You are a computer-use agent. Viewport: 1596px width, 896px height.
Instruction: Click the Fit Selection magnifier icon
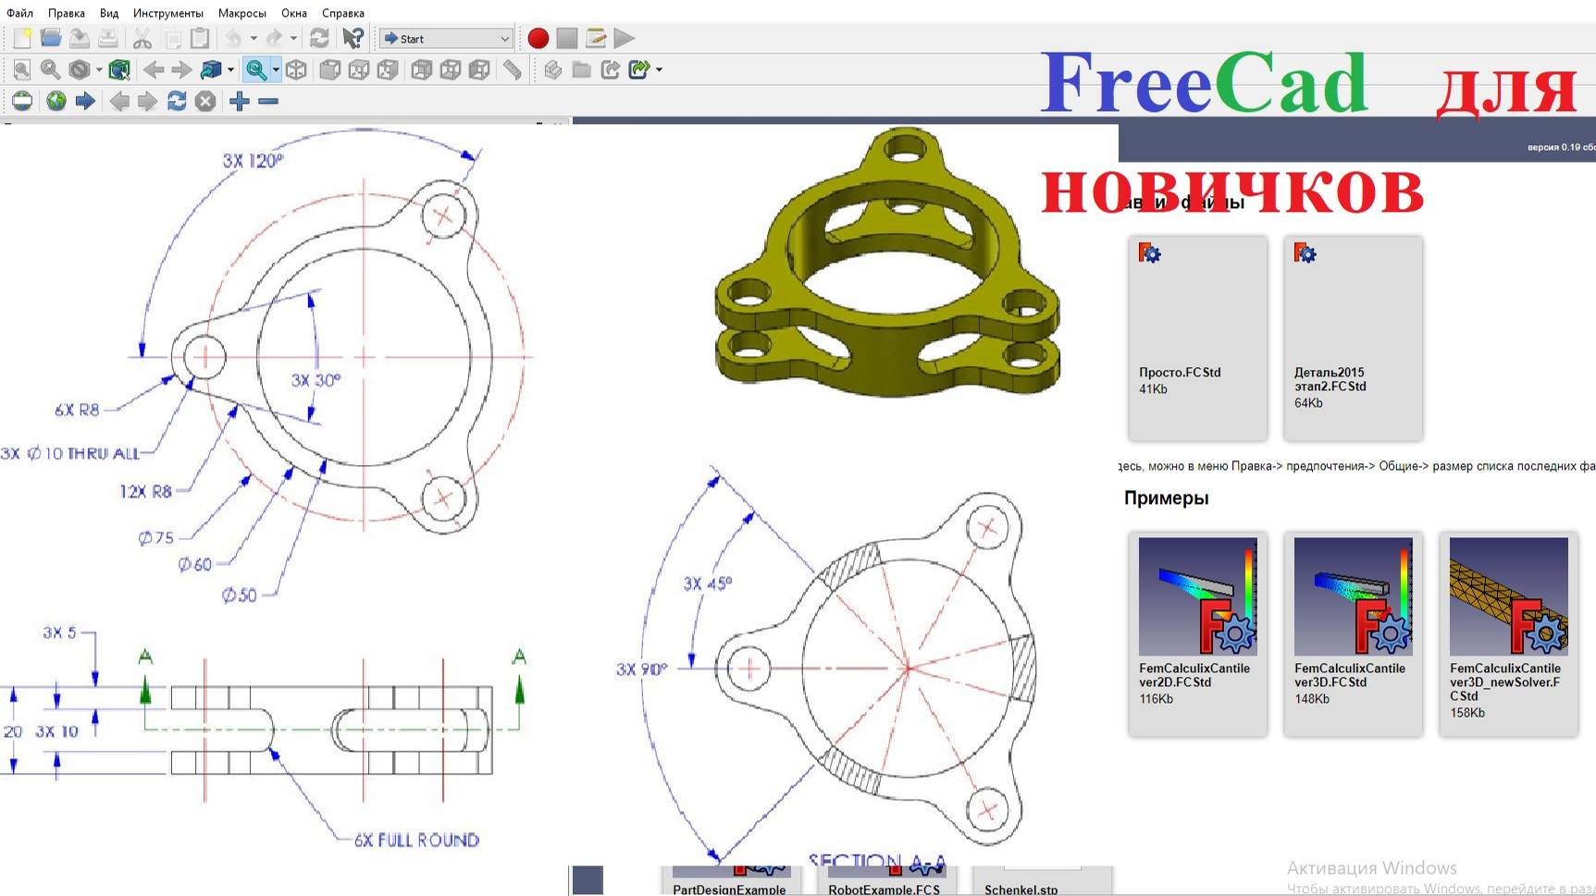[x=51, y=70]
